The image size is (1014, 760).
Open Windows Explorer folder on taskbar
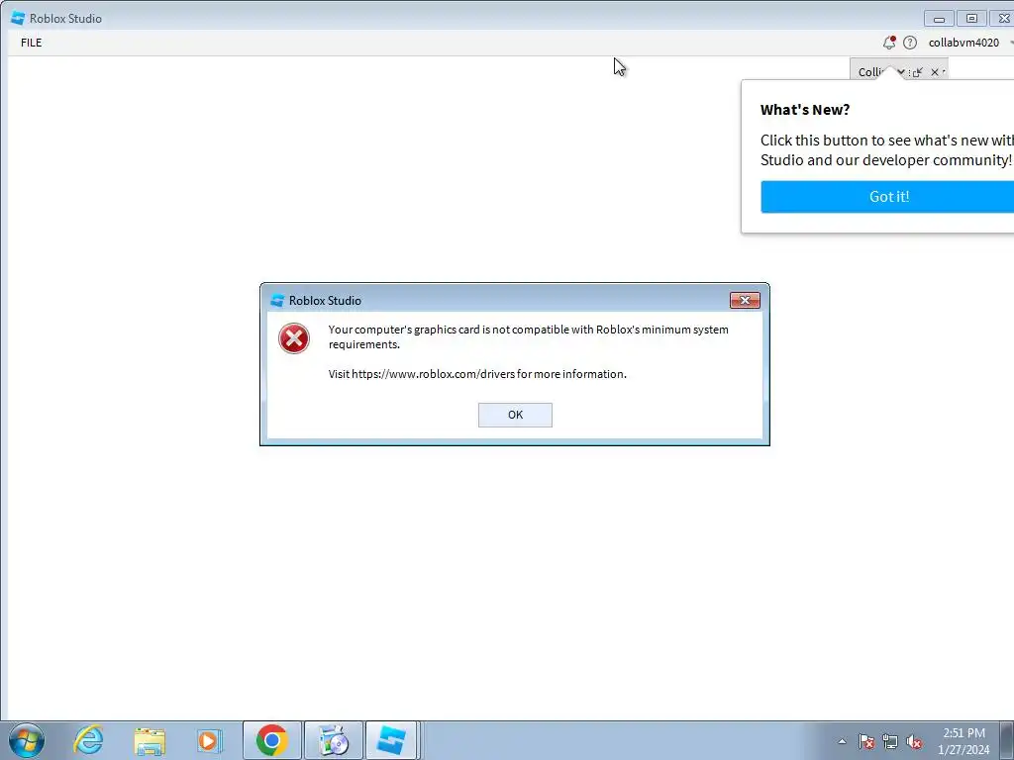[x=150, y=740]
